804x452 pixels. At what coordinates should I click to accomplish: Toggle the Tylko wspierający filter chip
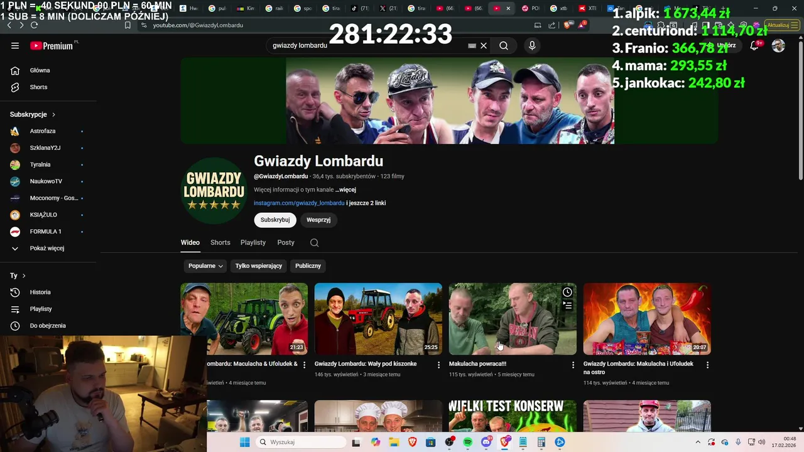(259, 266)
